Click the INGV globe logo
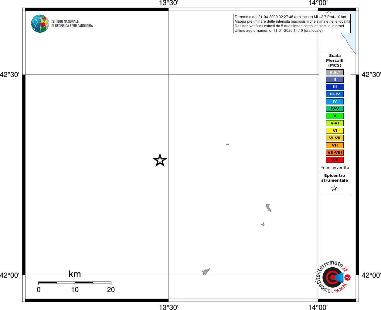Viewport: 381px width, 310px height. click(40, 24)
